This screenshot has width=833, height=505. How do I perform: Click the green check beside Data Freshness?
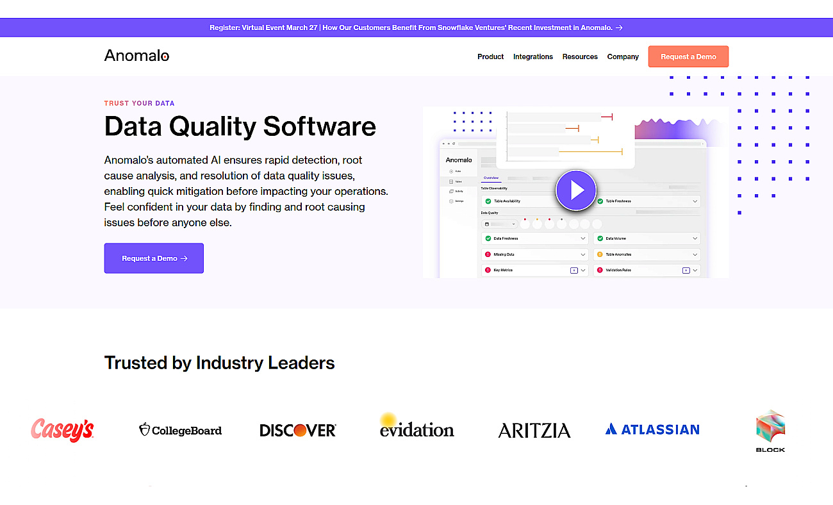click(488, 238)
